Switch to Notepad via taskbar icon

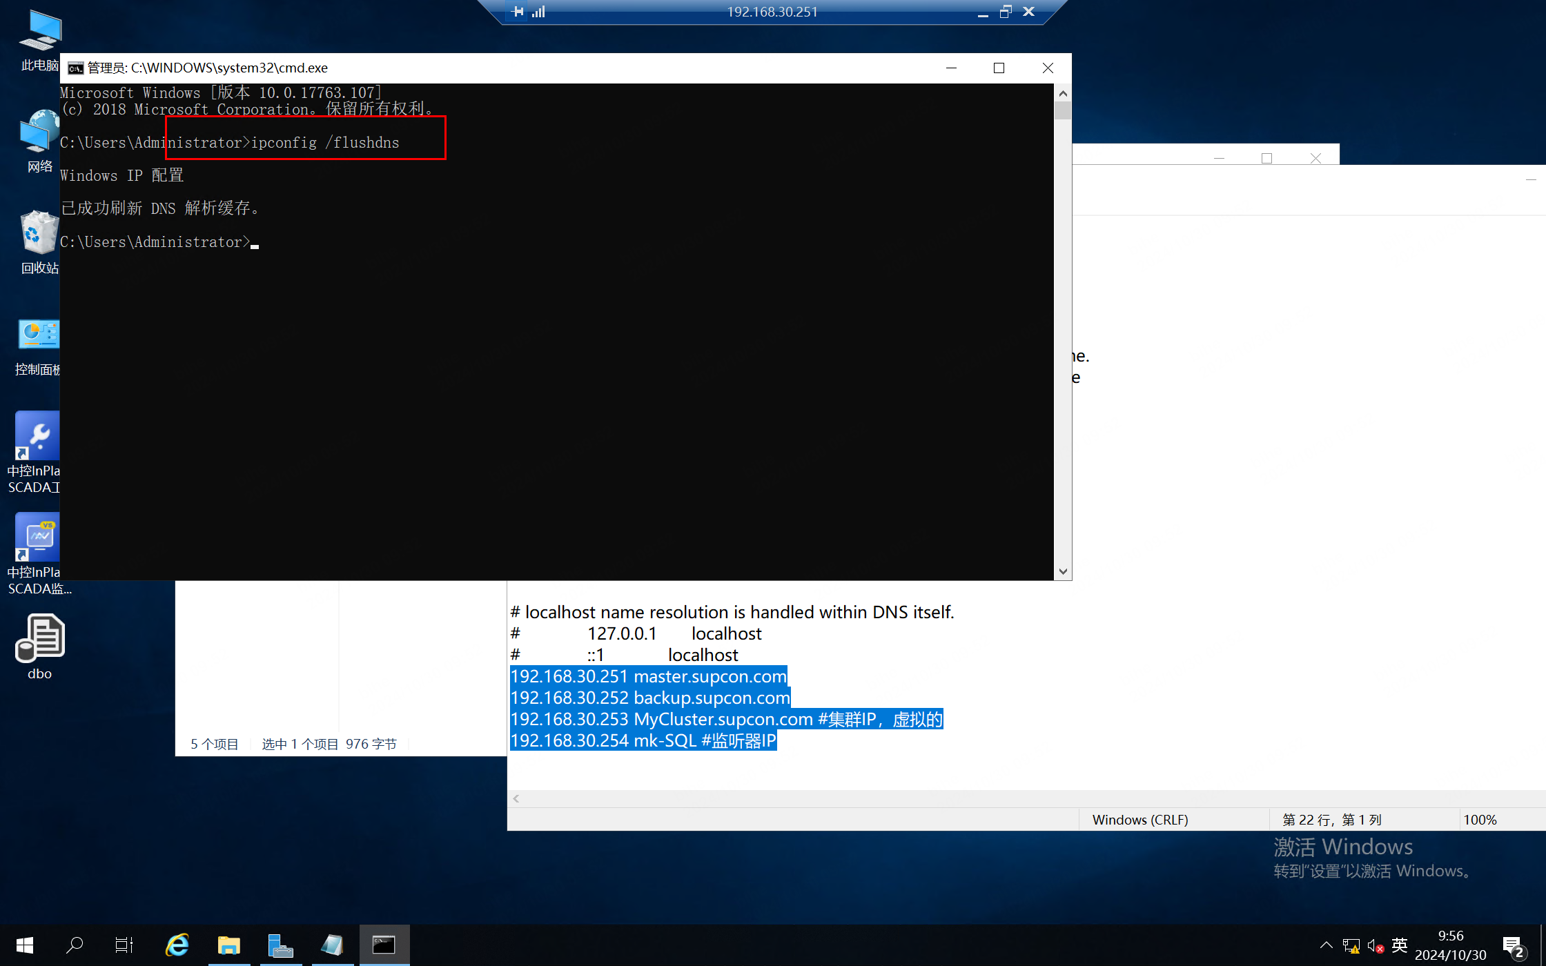(332, 945)
